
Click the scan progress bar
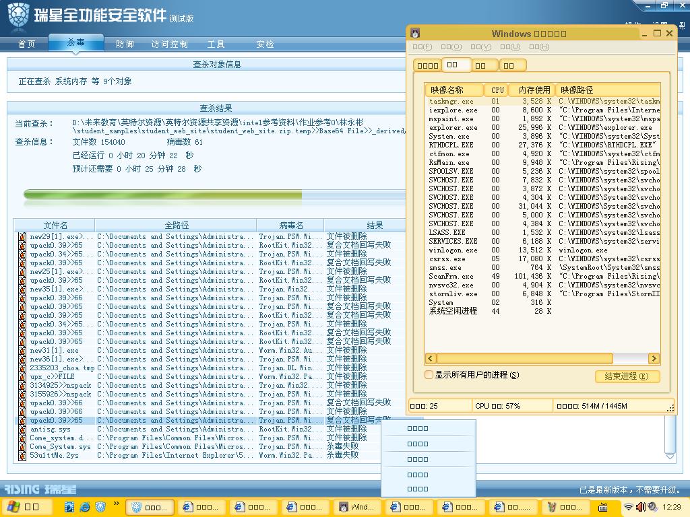[214, 195]
